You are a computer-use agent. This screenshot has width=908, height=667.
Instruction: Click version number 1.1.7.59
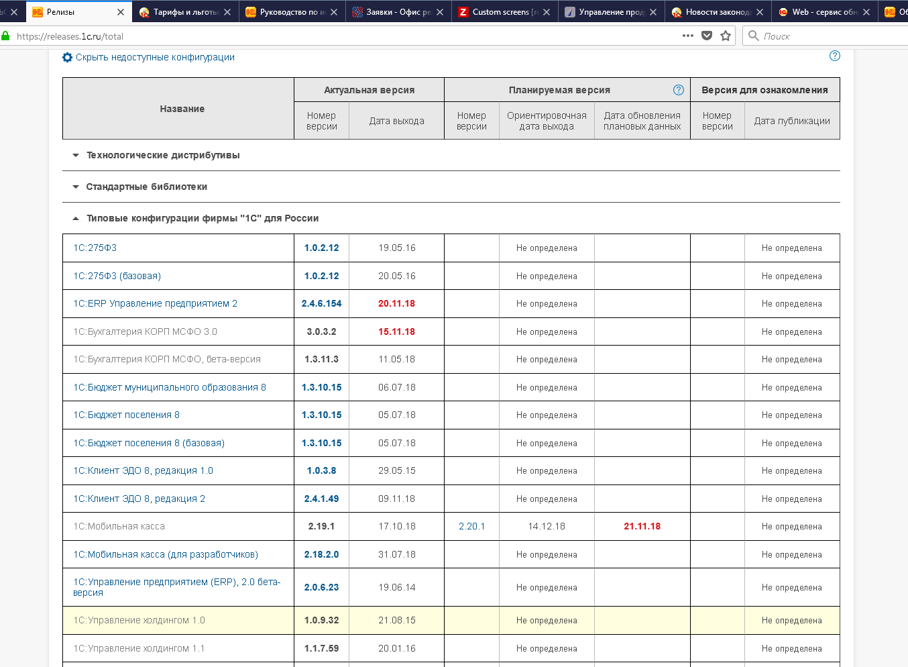[x=322, y=648]
